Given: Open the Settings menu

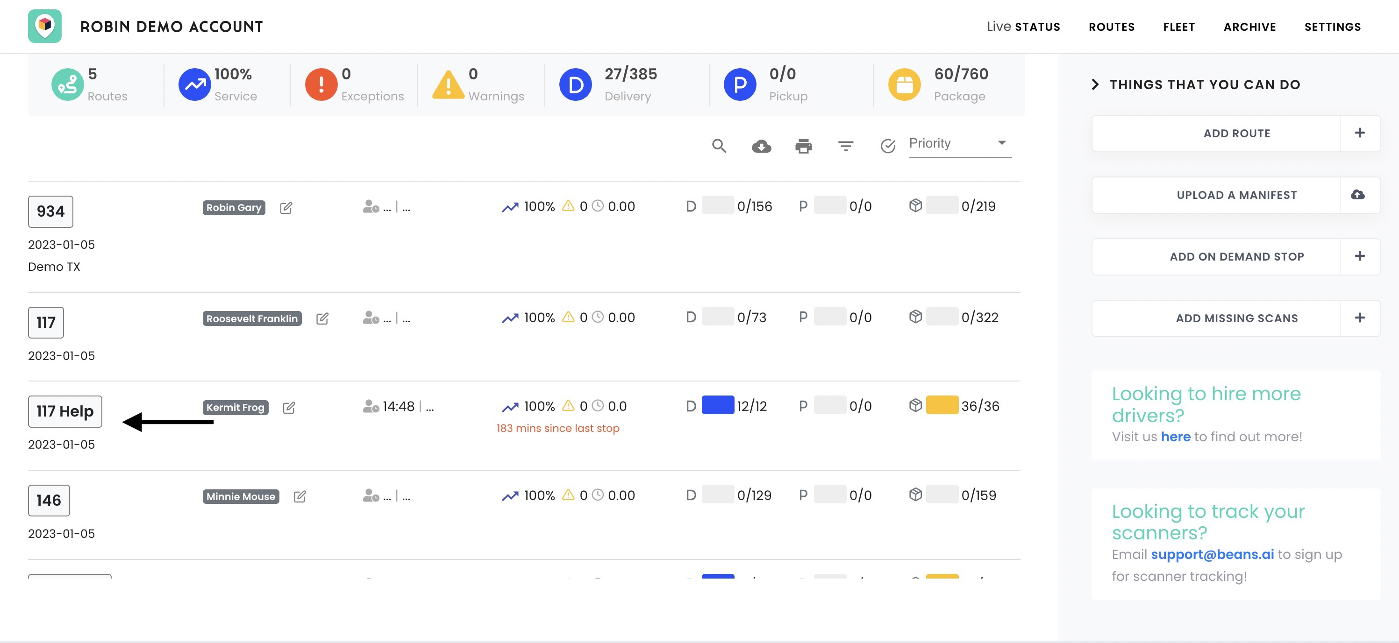Looking at the screenshot, I should point(1333,27).
